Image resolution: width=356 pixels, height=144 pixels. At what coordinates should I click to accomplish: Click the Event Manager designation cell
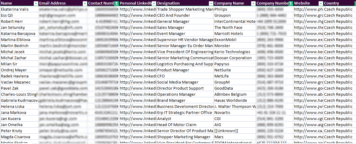tap(185, 33)
